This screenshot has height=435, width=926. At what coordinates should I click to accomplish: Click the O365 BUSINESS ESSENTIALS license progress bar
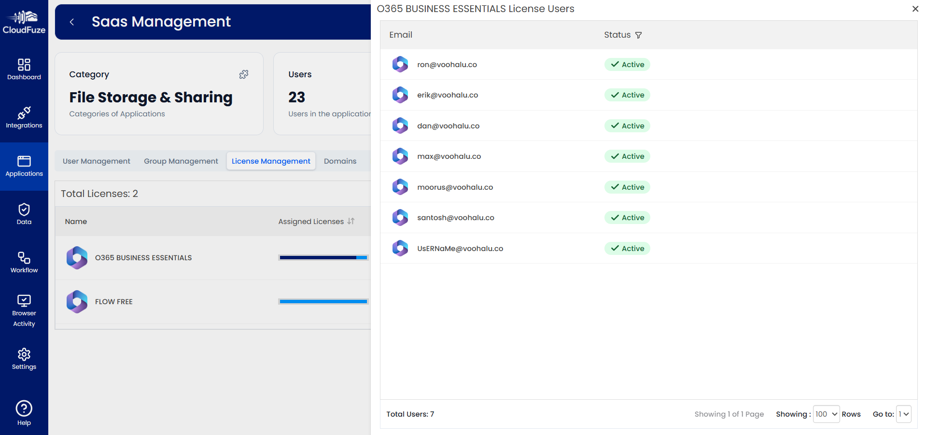tap(323, 257)
